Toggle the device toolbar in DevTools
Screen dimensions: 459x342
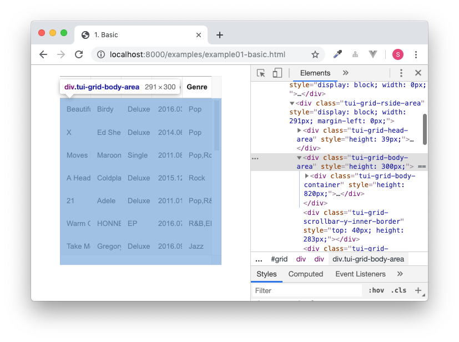pyautogui.click(x=277, y=73)
